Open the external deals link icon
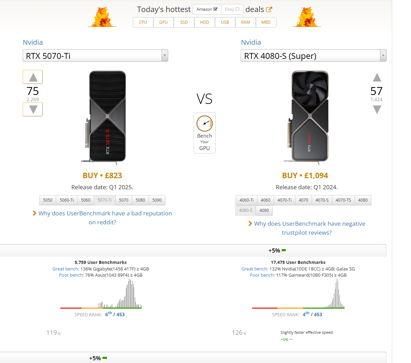 pyautogui.click(x=269, y=9)
